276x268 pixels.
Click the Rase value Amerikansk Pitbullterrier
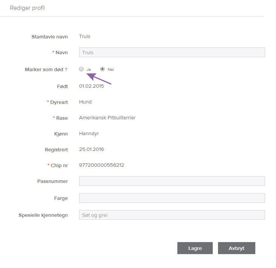[x=107, y=118]
